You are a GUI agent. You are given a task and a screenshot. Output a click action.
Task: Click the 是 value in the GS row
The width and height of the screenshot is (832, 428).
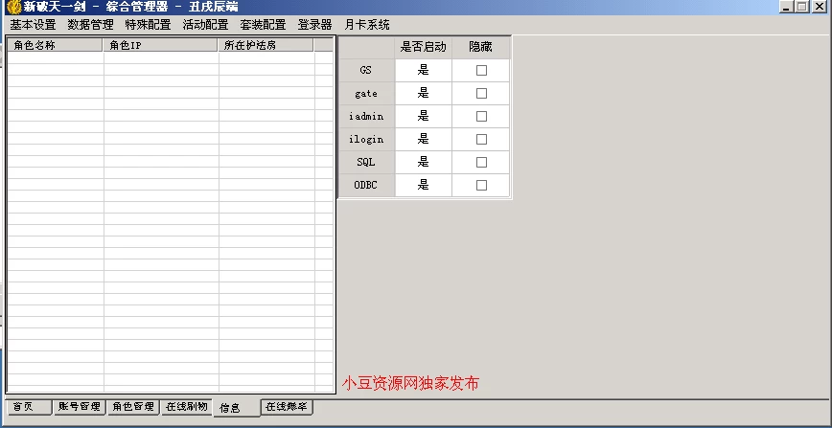point(423,70)
